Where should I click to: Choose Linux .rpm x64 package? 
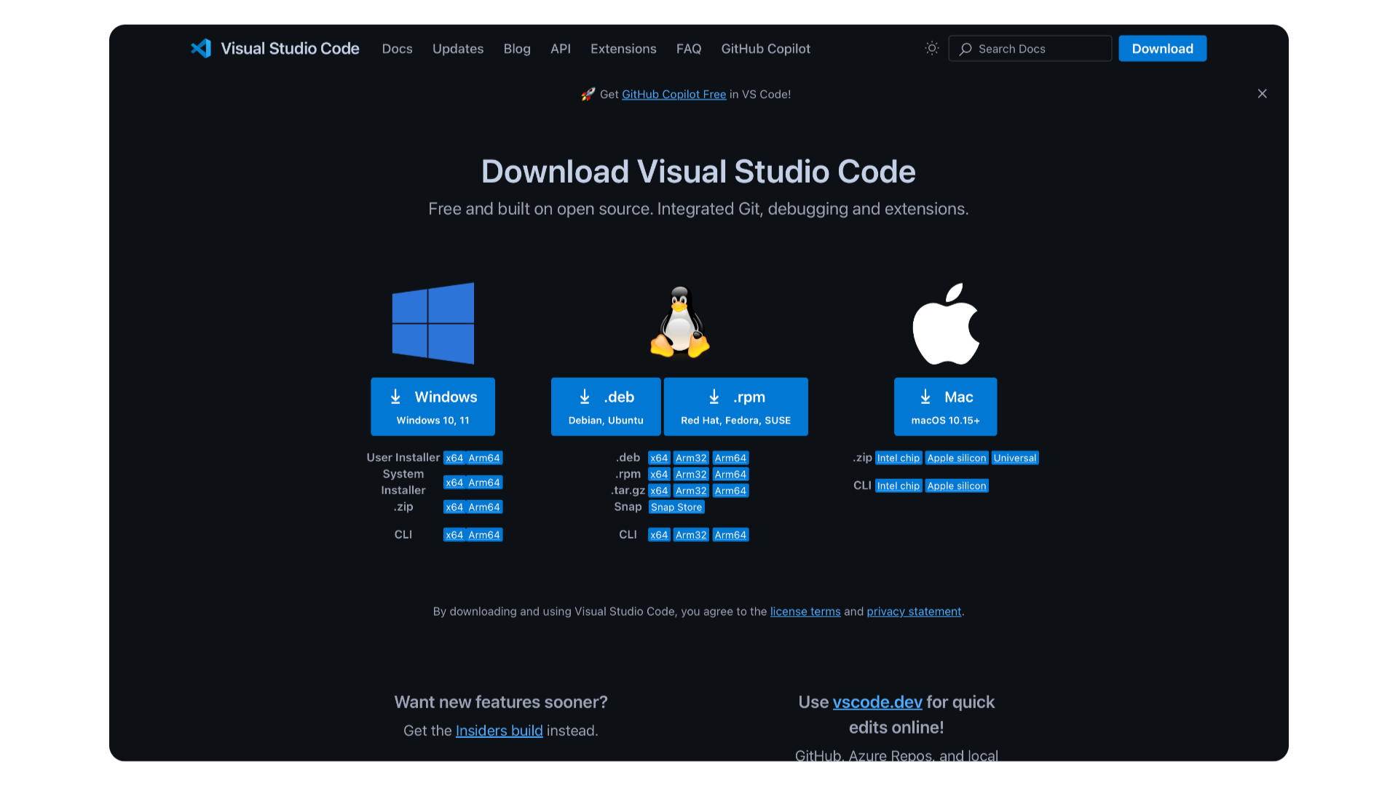pos(659,475)
